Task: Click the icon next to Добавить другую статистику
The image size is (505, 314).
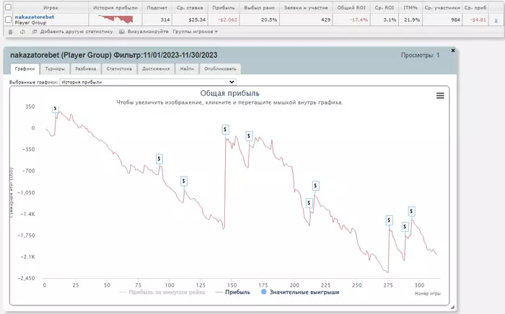Action: tap(35, 32)
